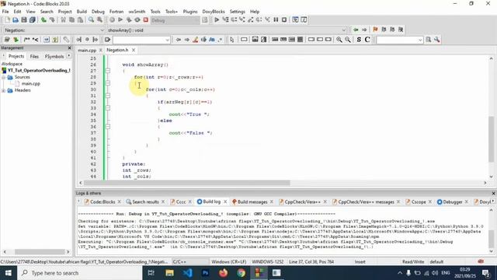Viewport: 497px width, 280px height.
Task: Open the File menu
Action: point(5,12)
